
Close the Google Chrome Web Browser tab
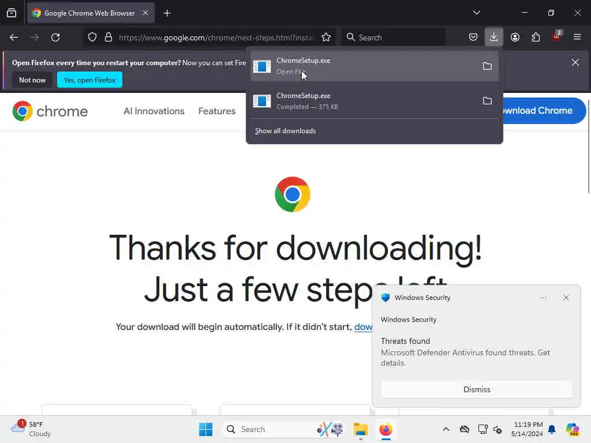pyautogui.click(x=145, y=13)
